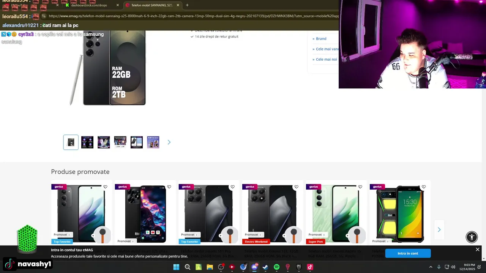Open main SANNAING phone image with 22GB RAM

(x=108, y=67)
